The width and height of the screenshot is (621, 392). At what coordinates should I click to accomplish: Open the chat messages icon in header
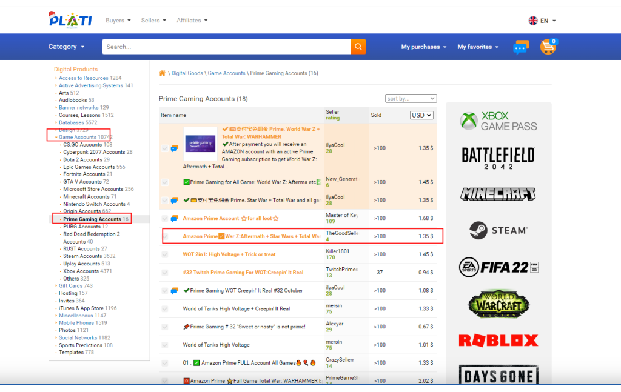click(520, 47)
